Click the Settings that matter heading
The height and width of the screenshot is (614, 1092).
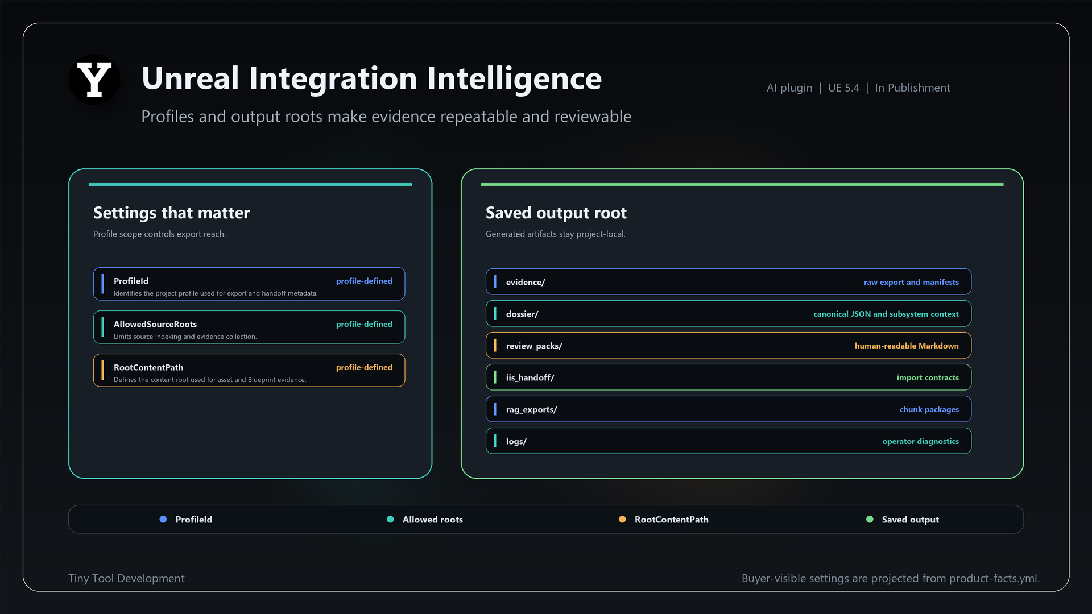point(171,213)
